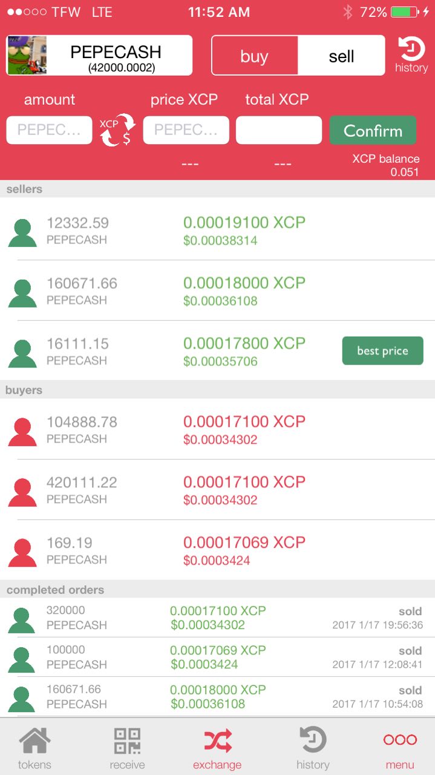Screen dimensions: 435x775
Task: Tap the 11:52 AM clock
Action: point(218,12)
